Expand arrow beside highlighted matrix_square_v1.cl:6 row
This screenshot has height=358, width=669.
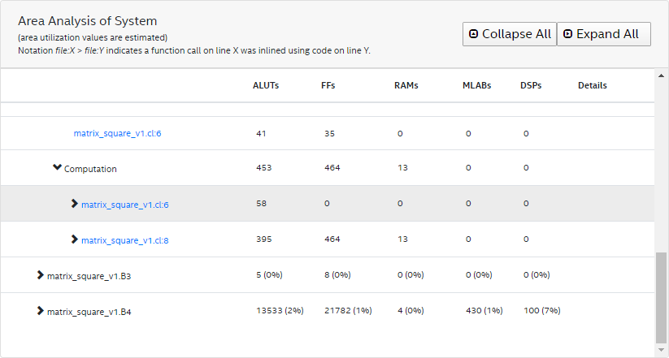tap(75, 204)
